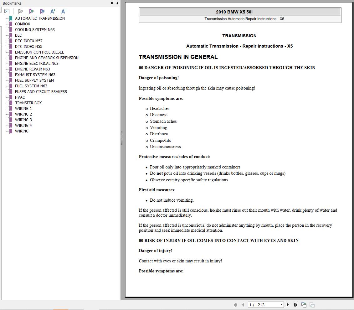Click the Bookmarks panel header
This screenshot has width=354, height=310.
[12, 3]
